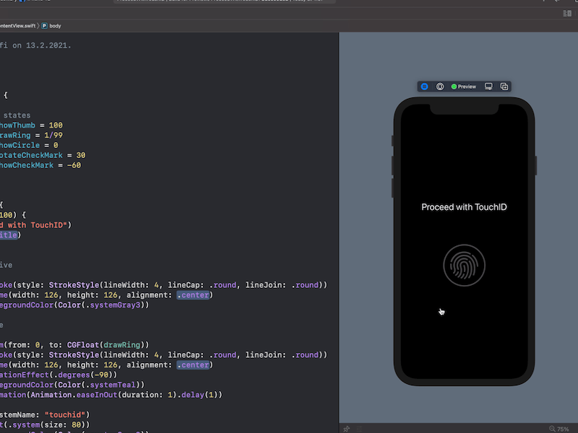Tap the fingerprint icon in the simulator
This screenshot has width=578, height=433.
465,265
